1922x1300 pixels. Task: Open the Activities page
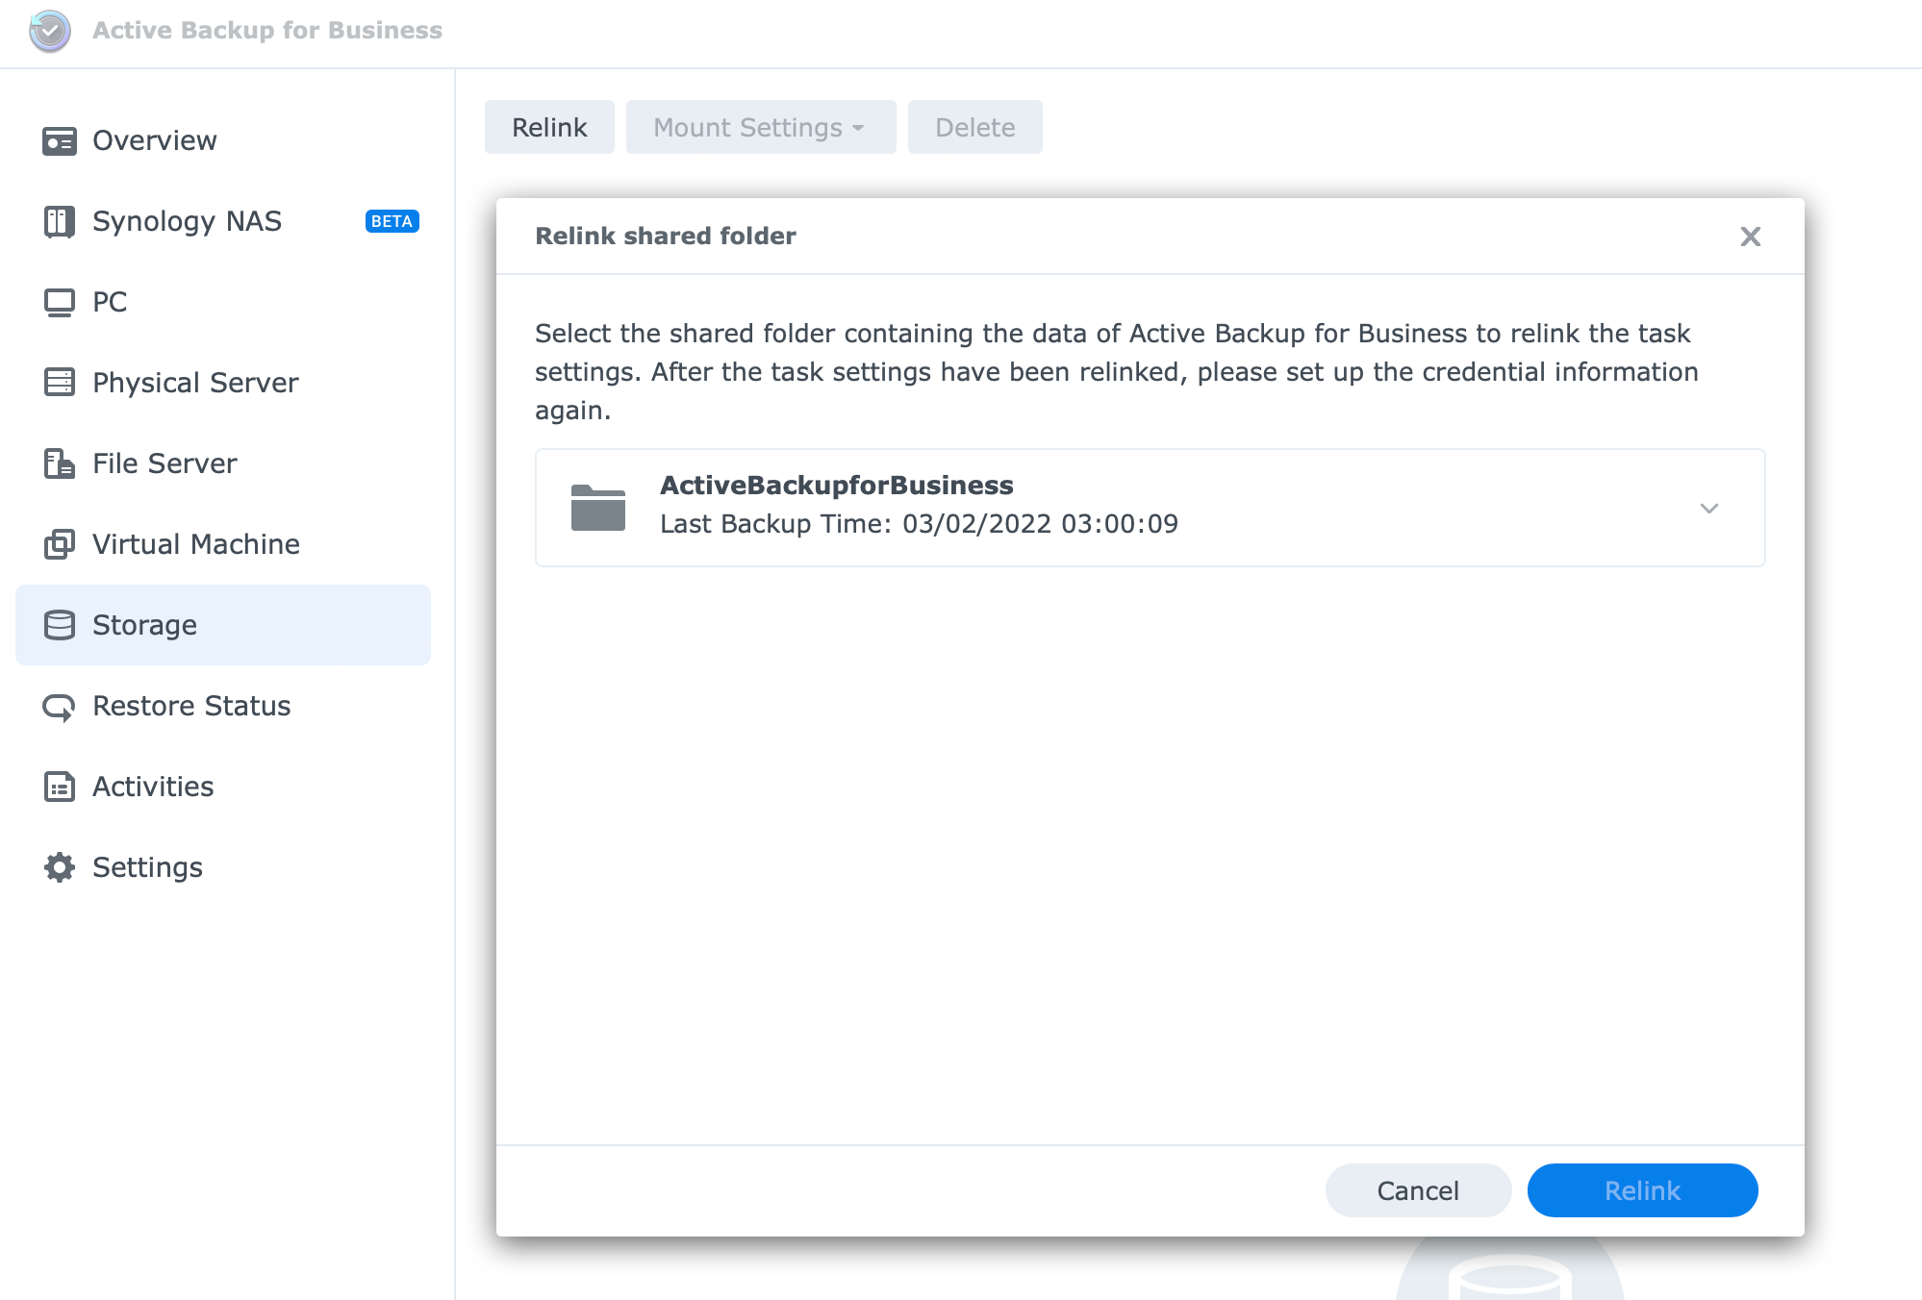tap(223, 787)
